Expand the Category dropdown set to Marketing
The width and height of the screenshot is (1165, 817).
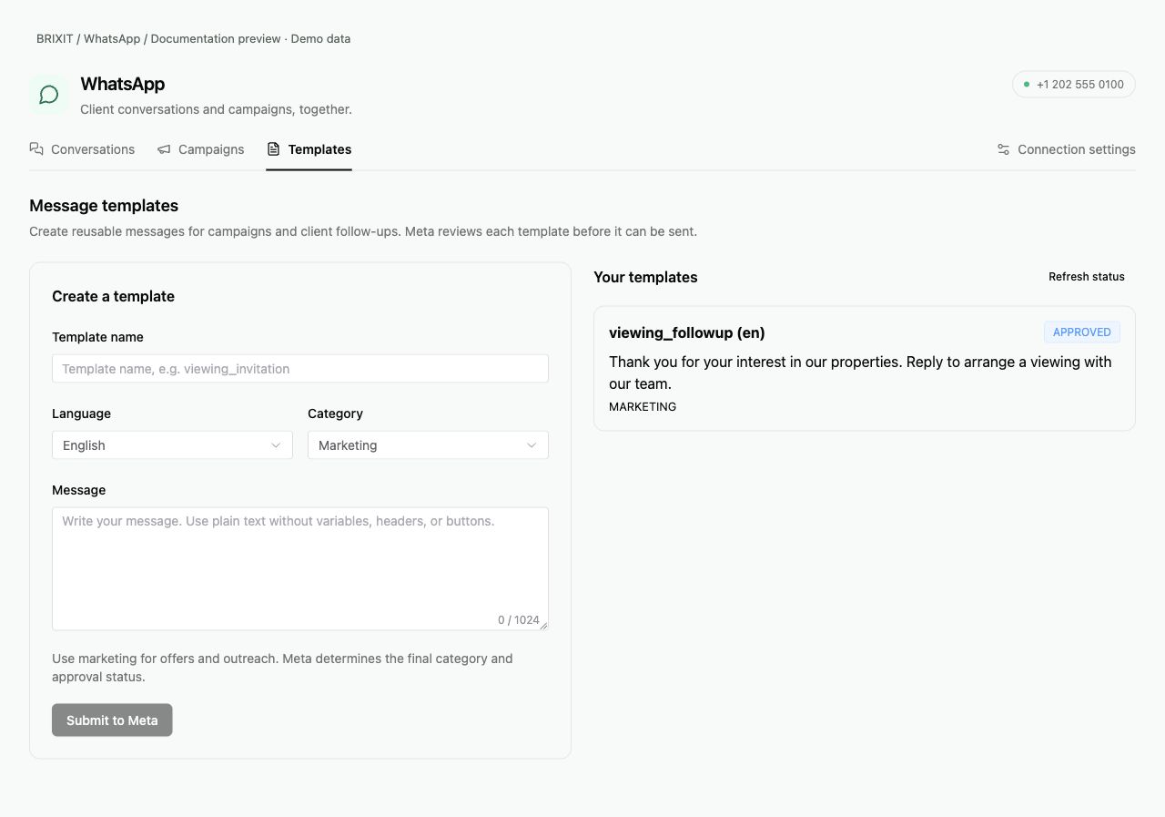tap(428, 445)
